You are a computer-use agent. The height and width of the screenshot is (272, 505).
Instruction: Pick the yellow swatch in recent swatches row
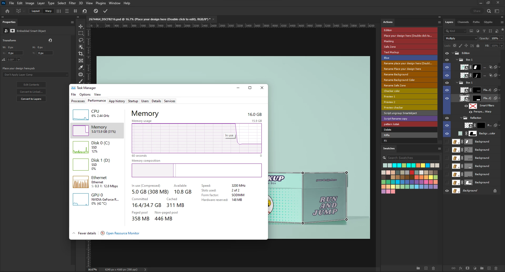tap(423, 165)
